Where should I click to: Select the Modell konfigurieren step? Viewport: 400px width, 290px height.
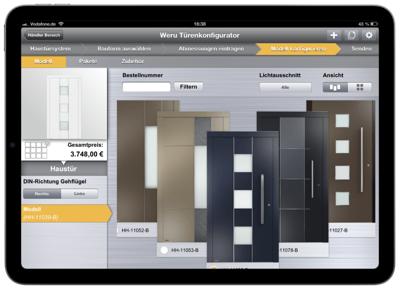coord(298,49)
